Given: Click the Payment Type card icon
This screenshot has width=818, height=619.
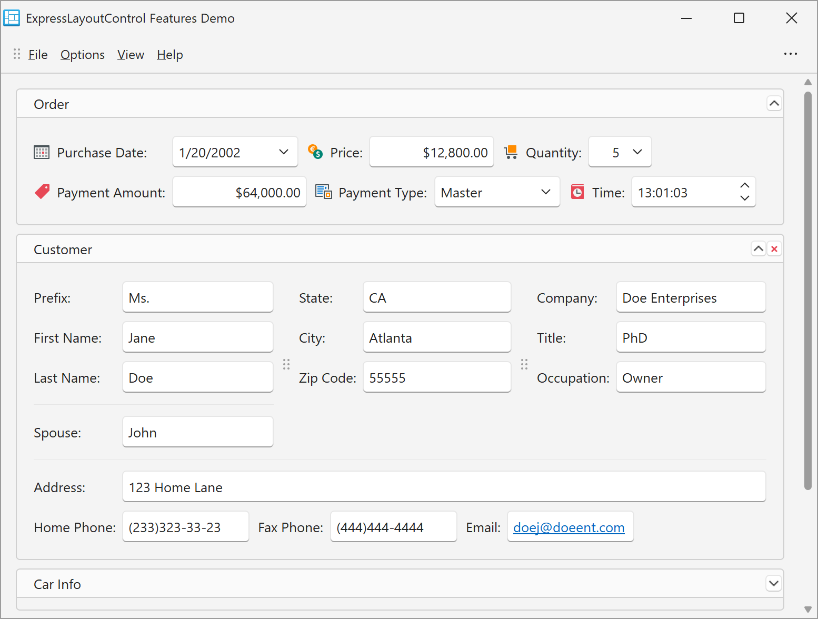Looking at the screenshot, I should pyautogui.click(x=323, y=192).
